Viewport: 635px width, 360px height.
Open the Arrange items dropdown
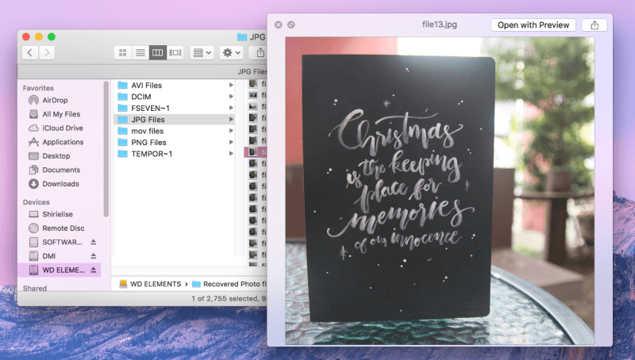(x=202, y=52)
